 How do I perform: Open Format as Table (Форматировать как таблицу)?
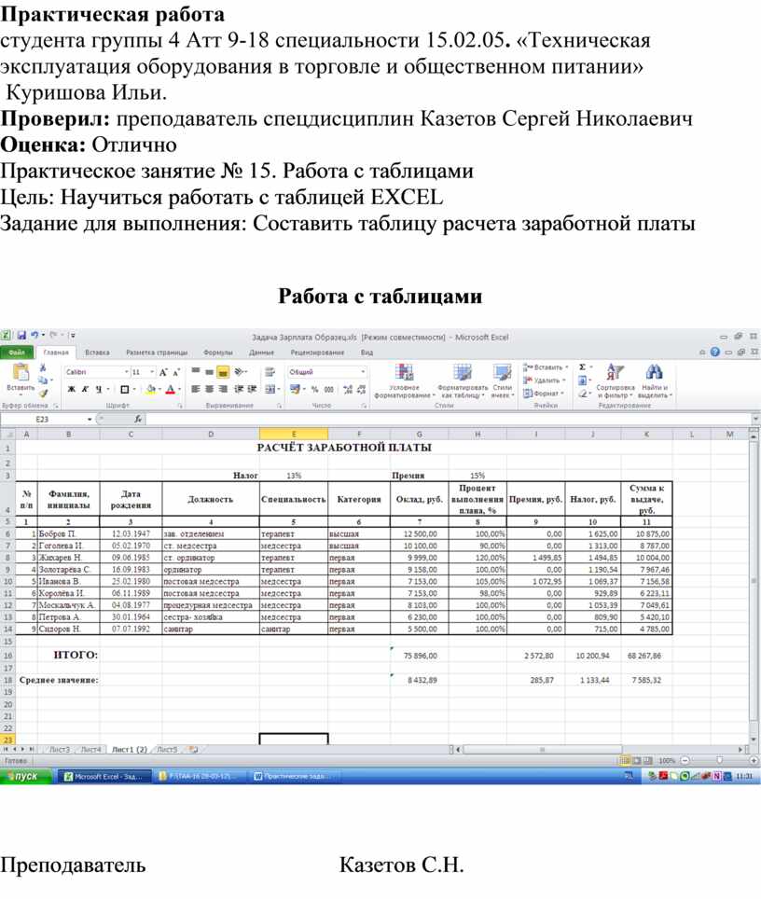tap(463, 380)
